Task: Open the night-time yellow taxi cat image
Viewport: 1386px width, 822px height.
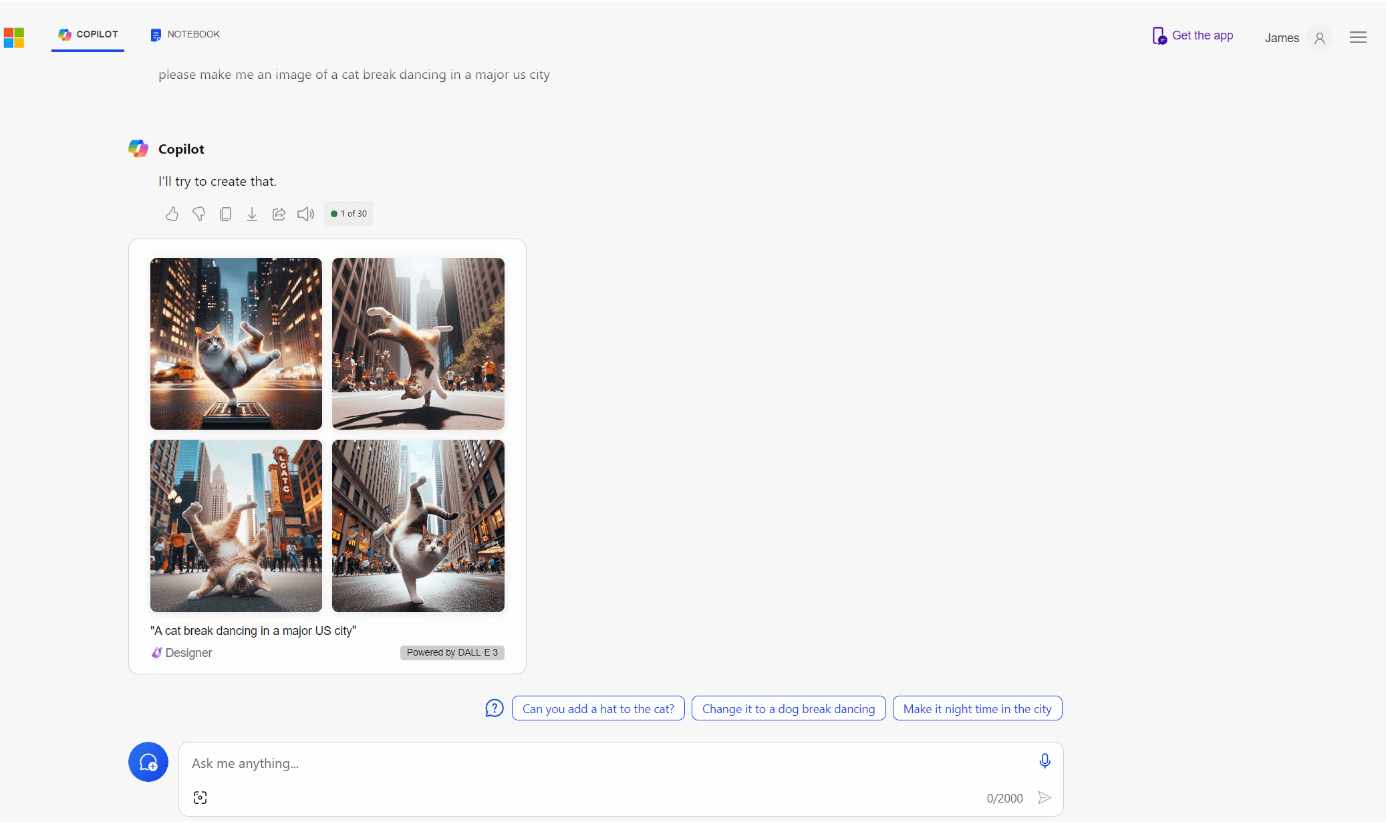Action: 236,344
